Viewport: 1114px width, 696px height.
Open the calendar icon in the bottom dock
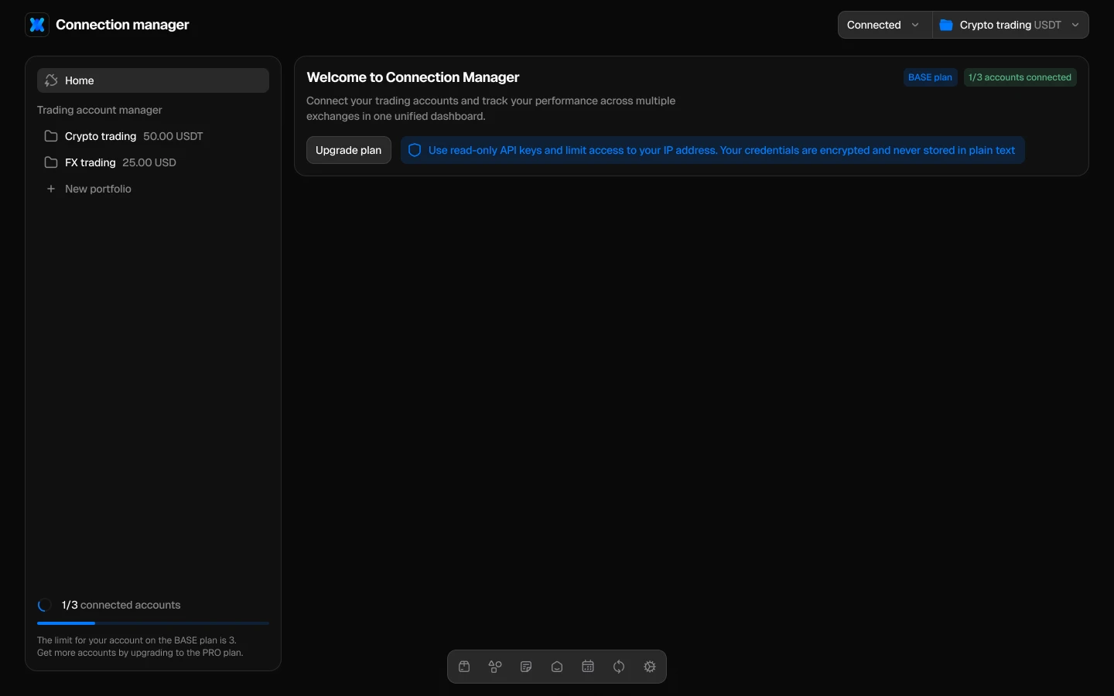coord(588,667)
